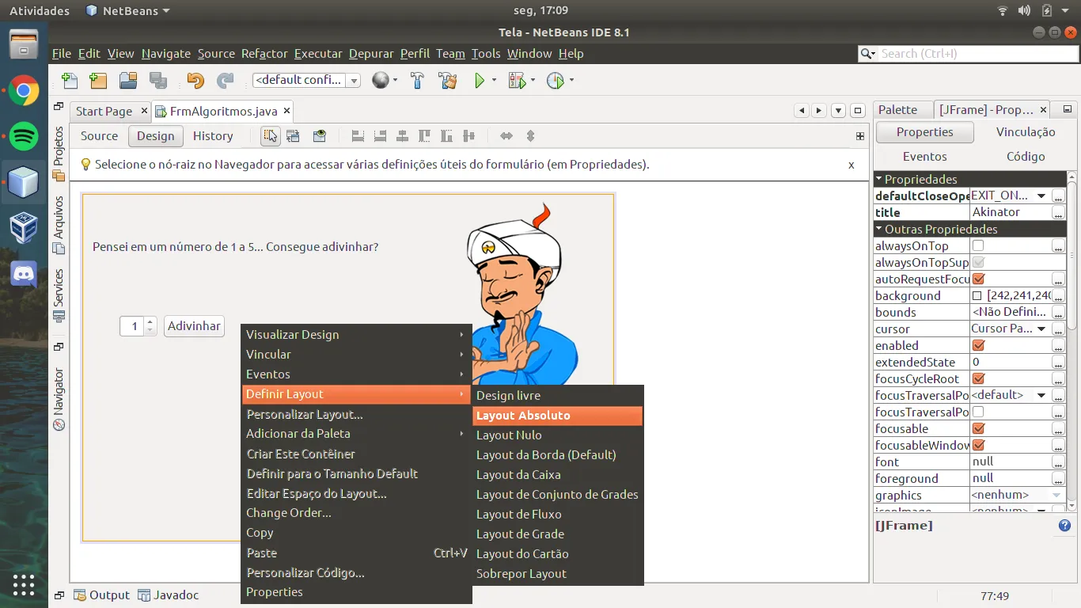1081x608 pixels.
Task: Click the Build Project hammer icon
Action: (x=417, y=80)
